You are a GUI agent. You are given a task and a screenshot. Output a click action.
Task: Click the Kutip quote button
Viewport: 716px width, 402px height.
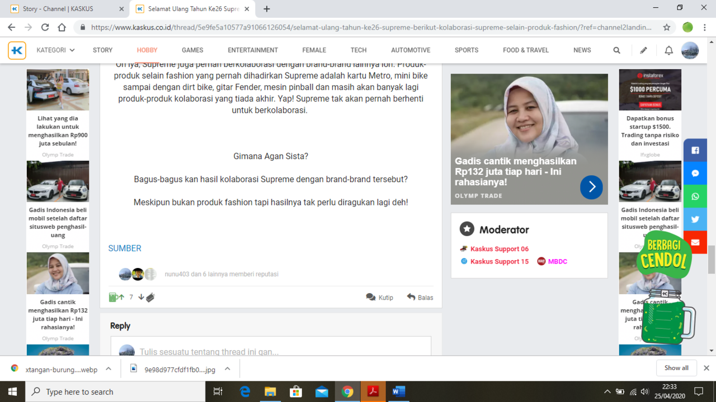380,298
